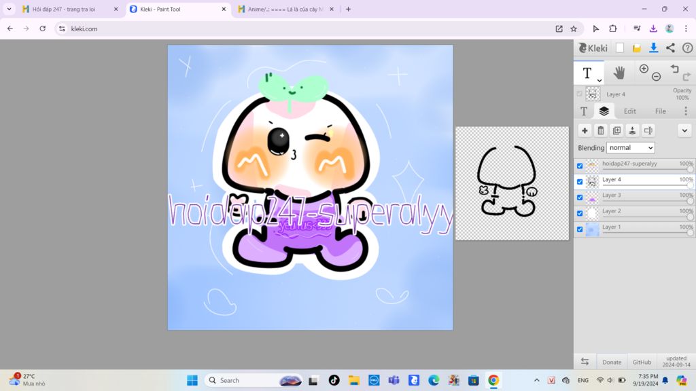Merge layer down using the merge icon
The width and height of the screenshot is (696, 391).
(633, 130)
